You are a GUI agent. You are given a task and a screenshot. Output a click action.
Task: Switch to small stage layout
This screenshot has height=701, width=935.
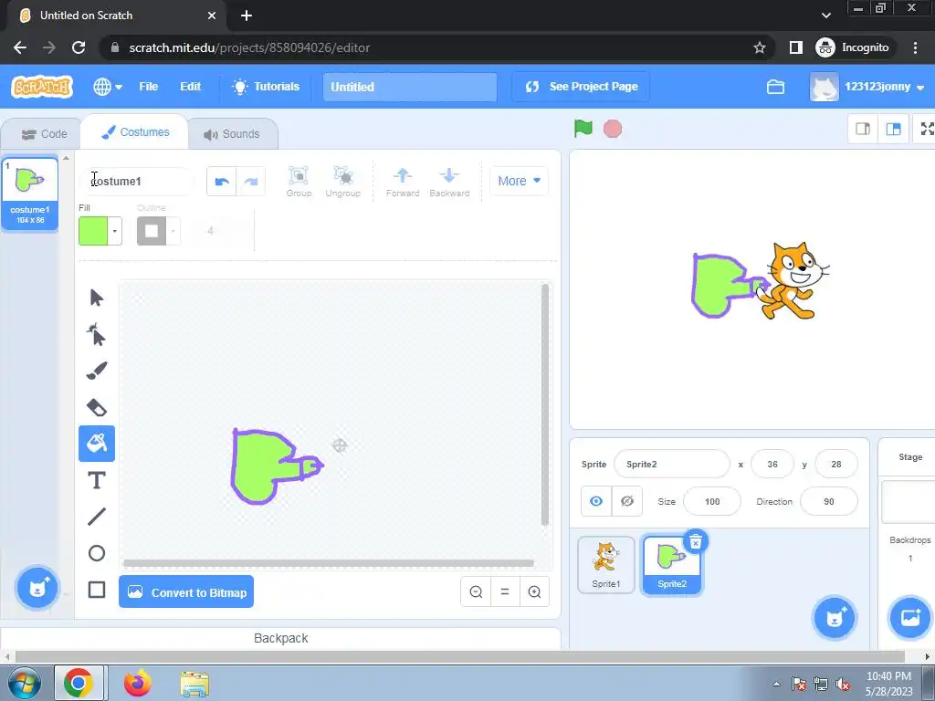click(x=863, y=129)
